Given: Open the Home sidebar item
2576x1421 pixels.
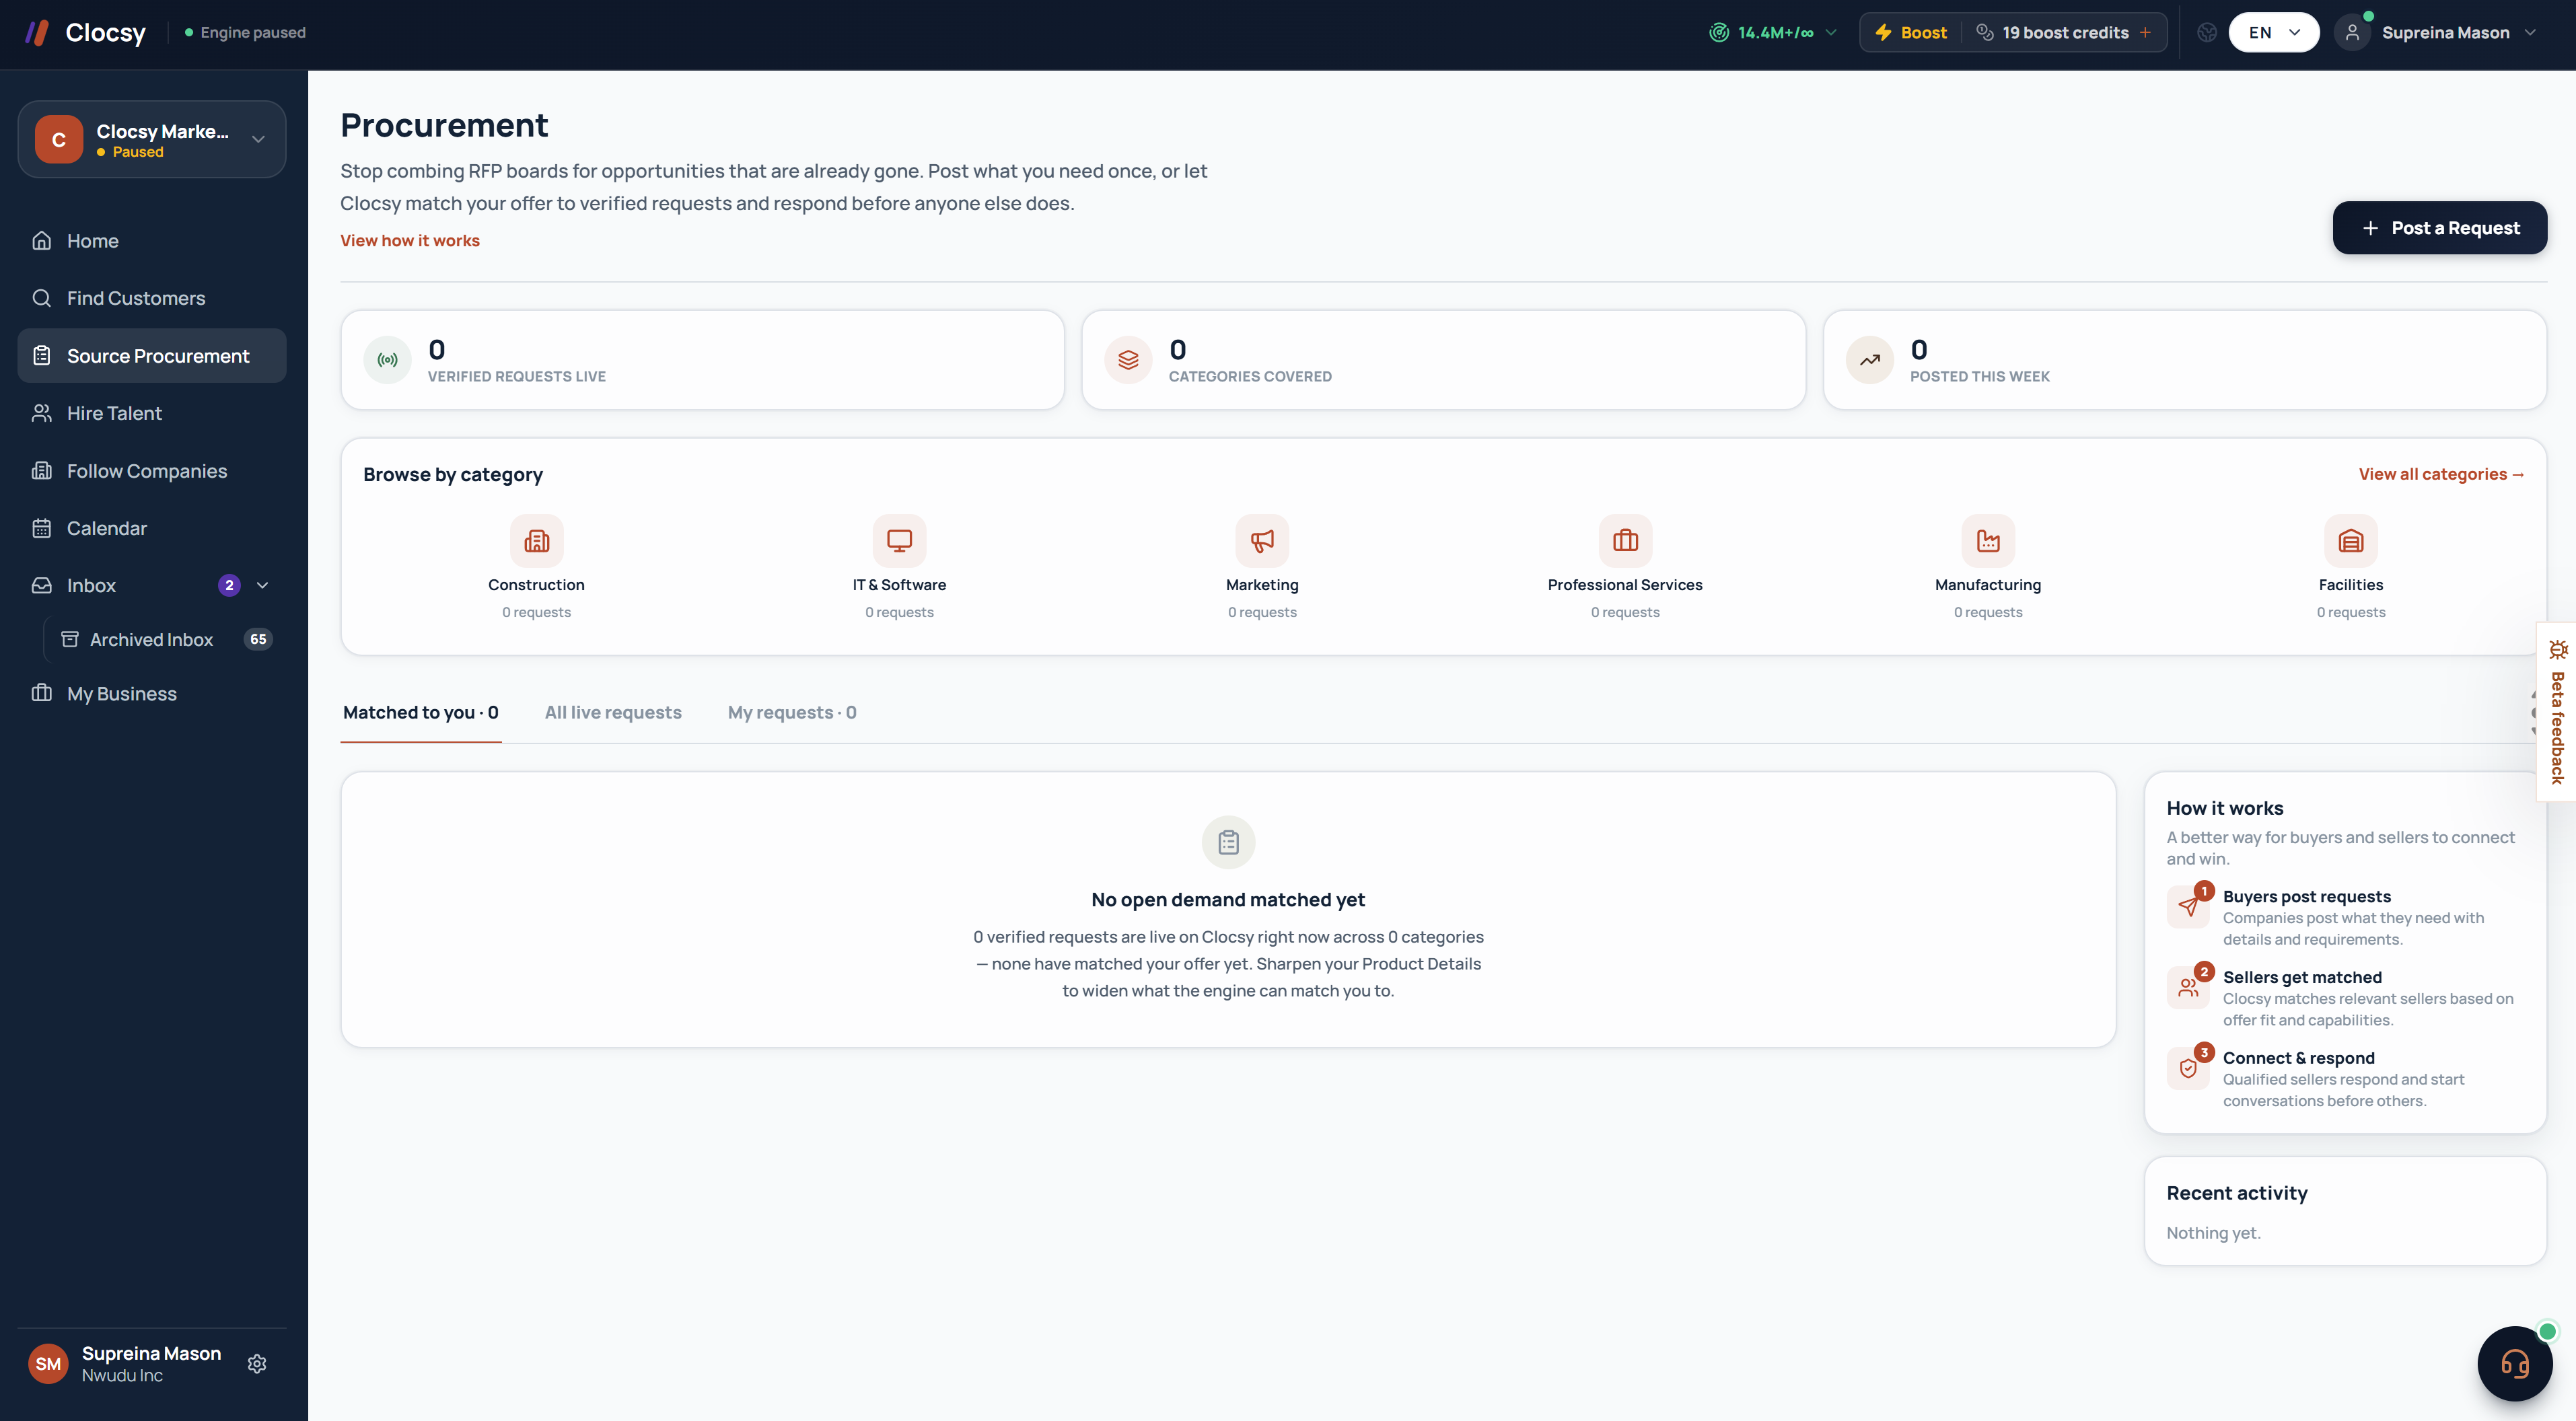Looking at the screenshot, I should click(152, 241).
